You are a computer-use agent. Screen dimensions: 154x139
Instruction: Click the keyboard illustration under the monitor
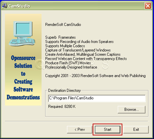coord(22,42)
